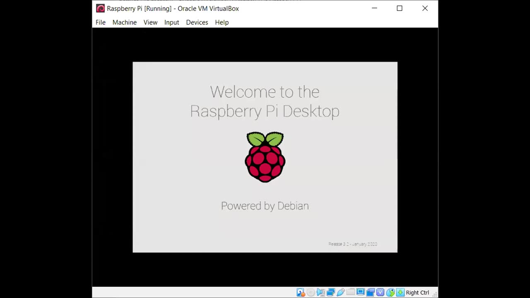Click the optical disc status icon

[x=311, y=293]
